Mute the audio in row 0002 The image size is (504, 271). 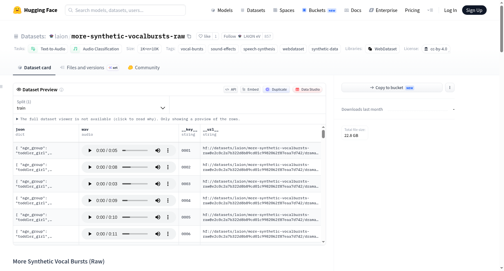pyautogui.click(x=158, y=167)
